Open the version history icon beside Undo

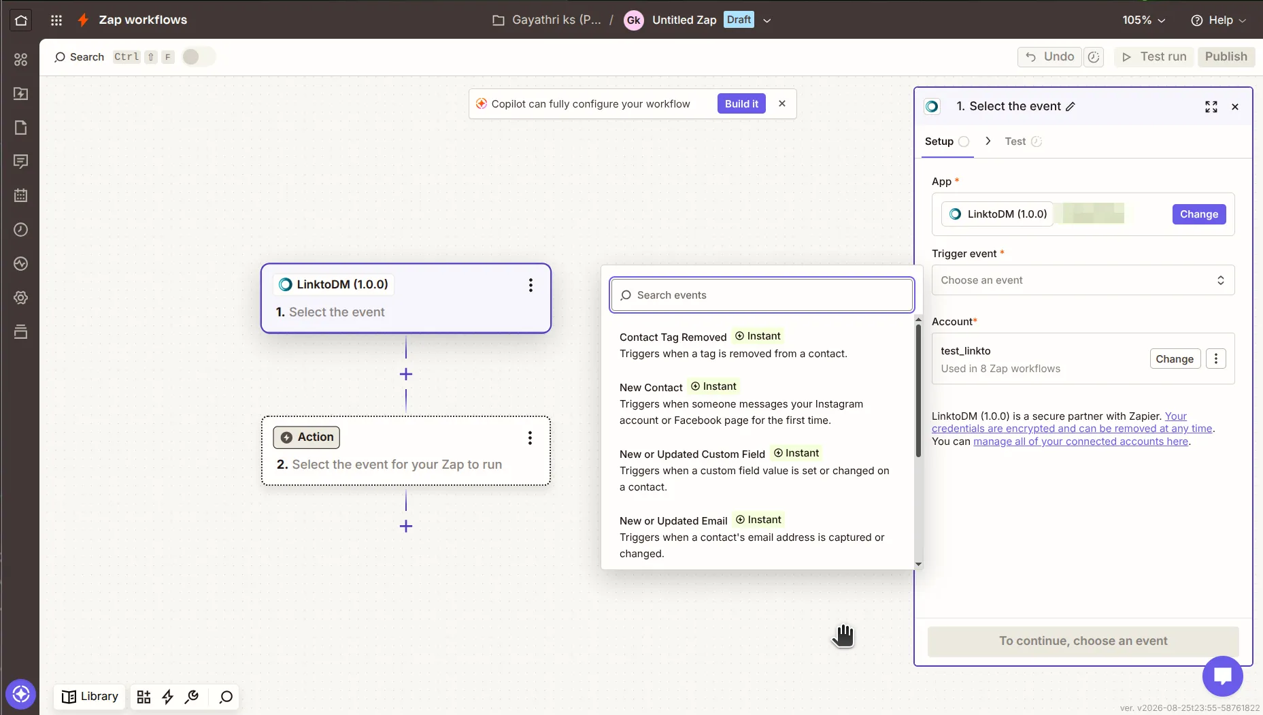1094,57
